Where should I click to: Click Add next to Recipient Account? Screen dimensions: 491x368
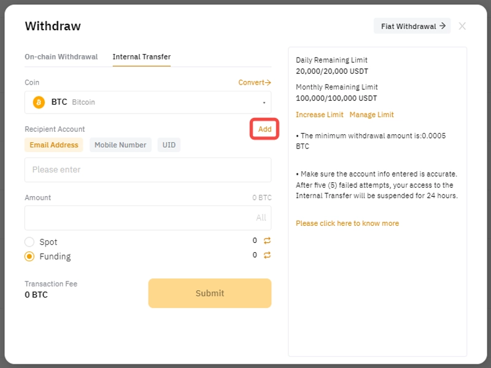(265, 129)
